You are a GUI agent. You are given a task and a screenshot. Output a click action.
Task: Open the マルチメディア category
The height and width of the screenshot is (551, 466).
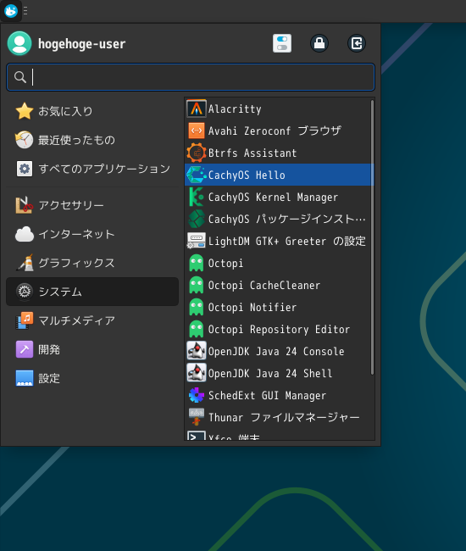click(x=92, y=320)
